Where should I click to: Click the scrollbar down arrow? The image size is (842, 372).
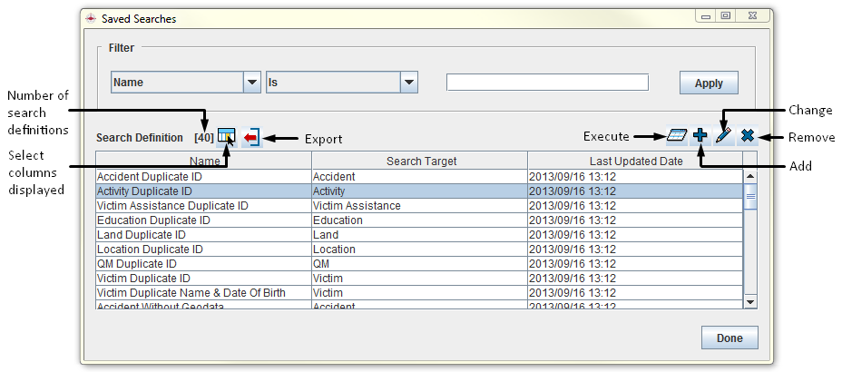[x=750, y=301]
